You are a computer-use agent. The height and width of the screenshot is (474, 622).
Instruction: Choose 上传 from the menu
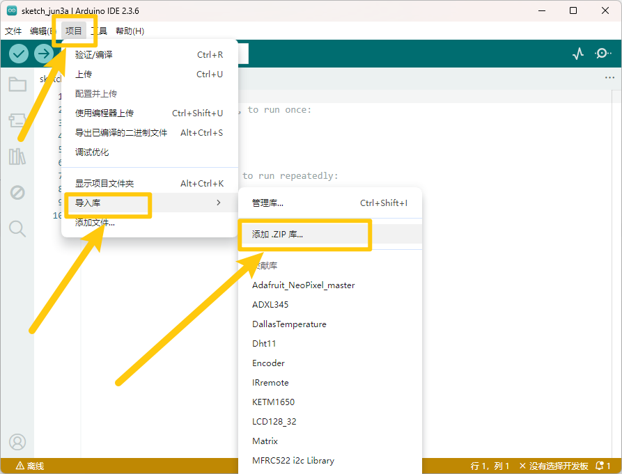pyautogui.click(x=150, y=74)
